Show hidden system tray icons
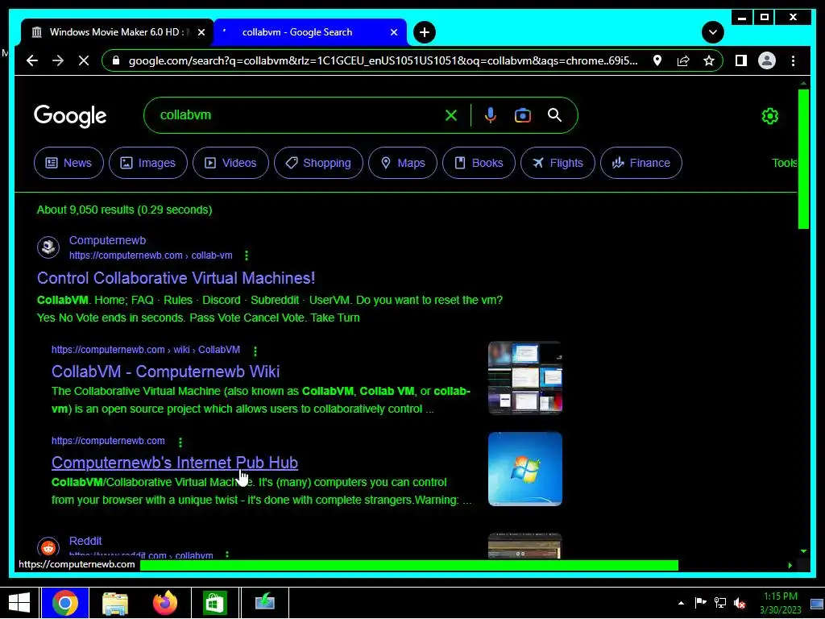 point(682,603)
